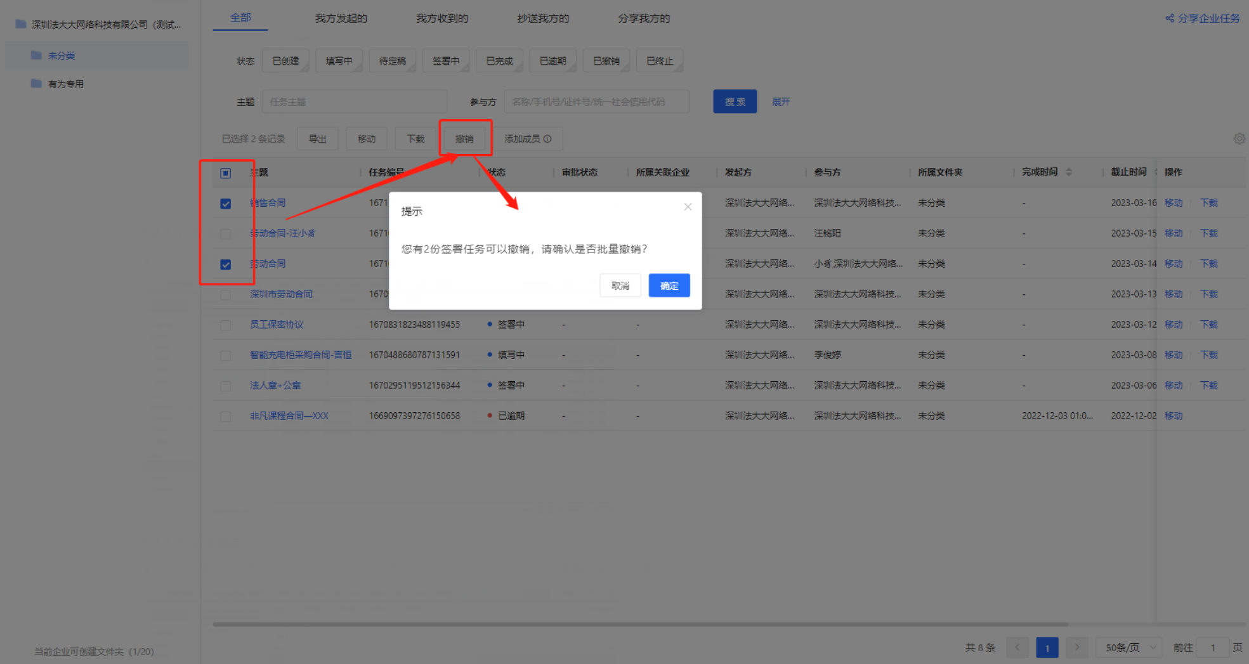Click the batch 下载 toolbar button
The width and height of the screenshot is (1249, 664).
(415, 139)
